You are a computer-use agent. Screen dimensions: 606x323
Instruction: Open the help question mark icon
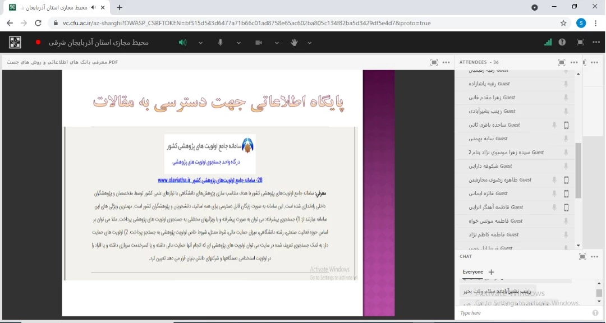coord(562,42)
